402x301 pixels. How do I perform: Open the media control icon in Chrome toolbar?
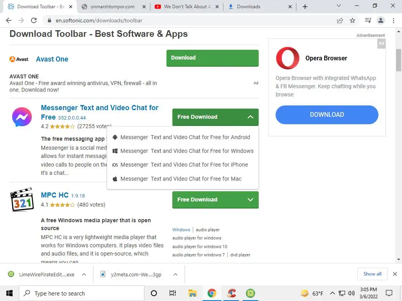coord(368,20)
